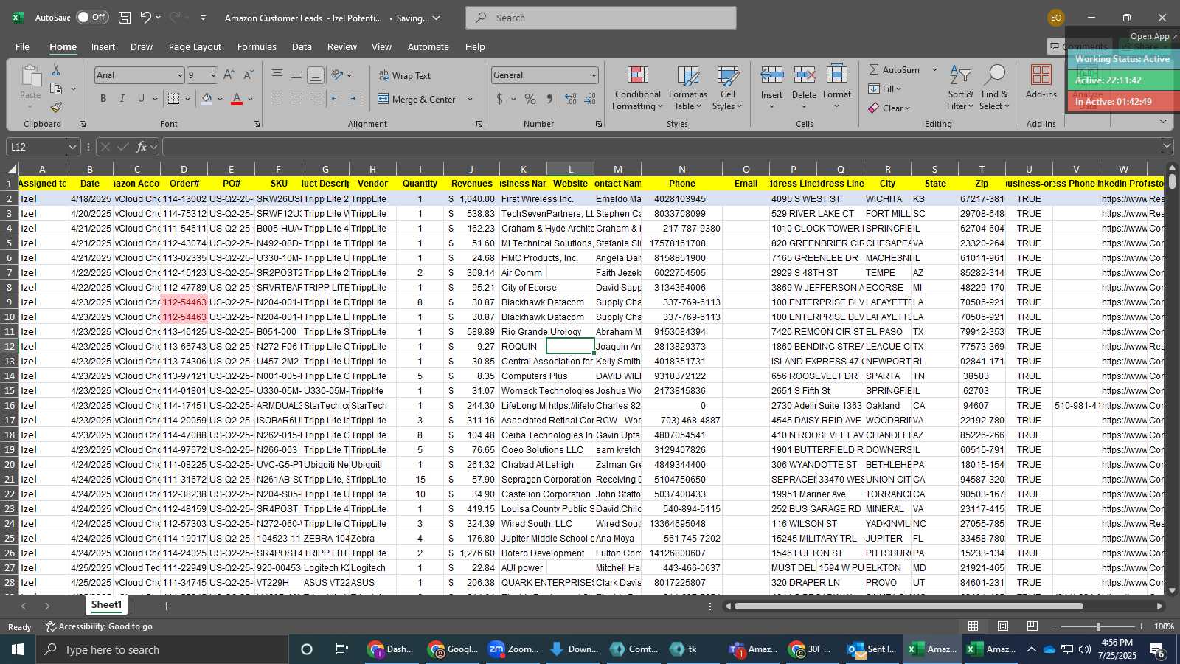
Task: Expand Fill Color options arrow
Action: click(x=220, y=99)
